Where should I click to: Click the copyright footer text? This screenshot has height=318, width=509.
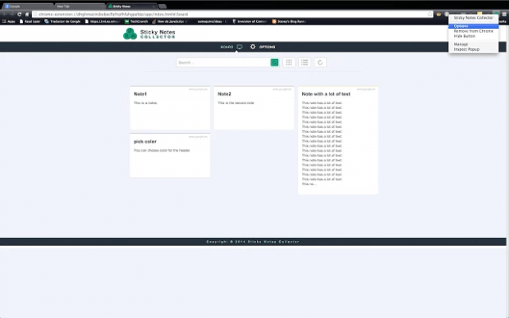(x=253, y=242)
